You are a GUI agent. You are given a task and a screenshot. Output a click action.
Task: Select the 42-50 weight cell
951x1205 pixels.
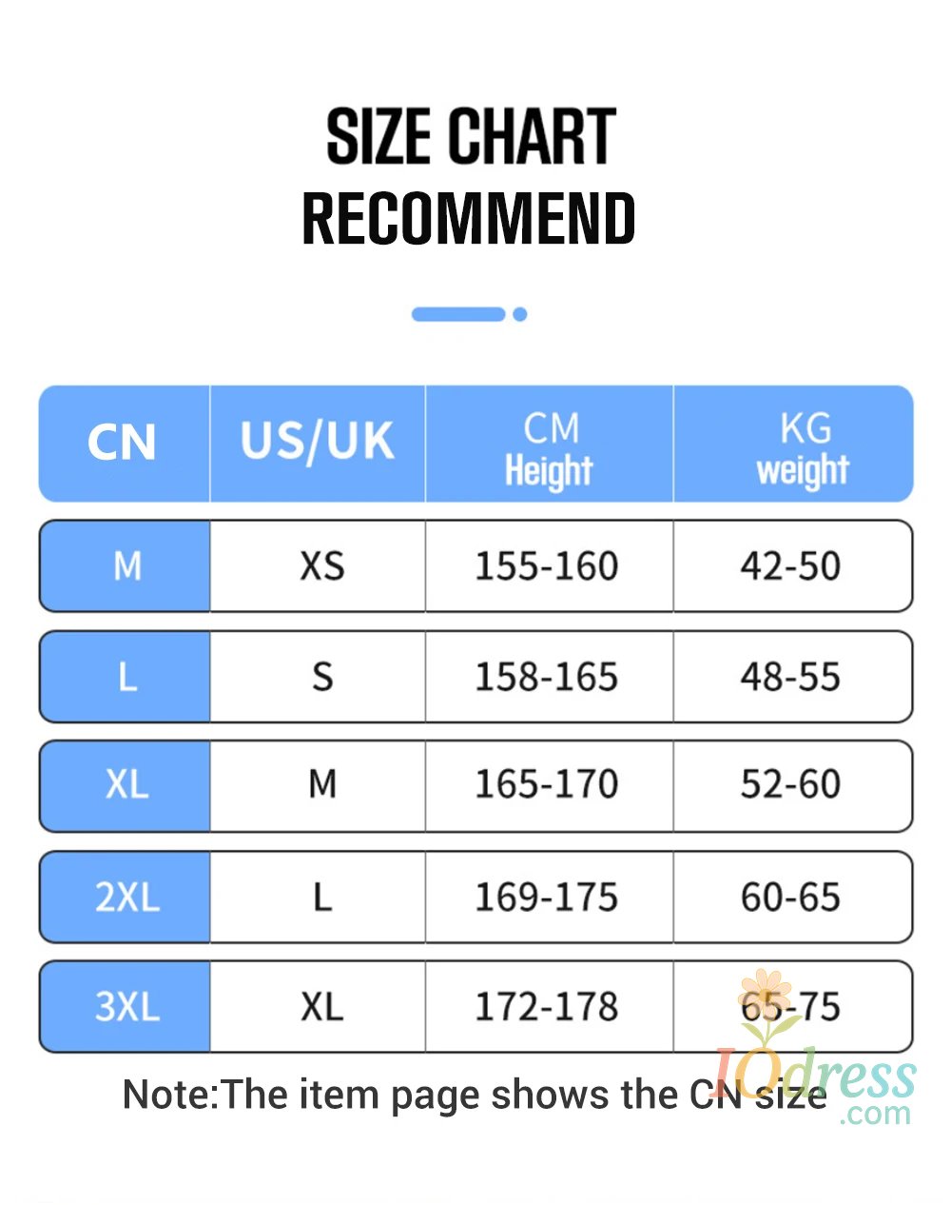(x=790, y=566)
